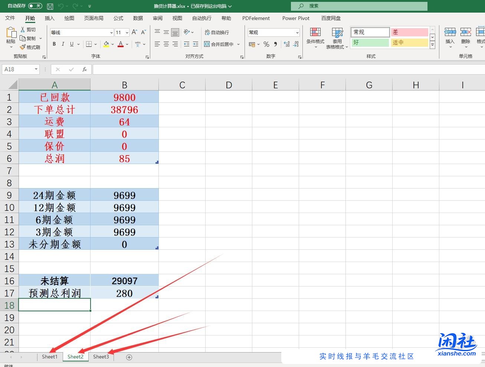
Task: Click the Wrap Text (自动换行) button
Action: pos(217,33)
